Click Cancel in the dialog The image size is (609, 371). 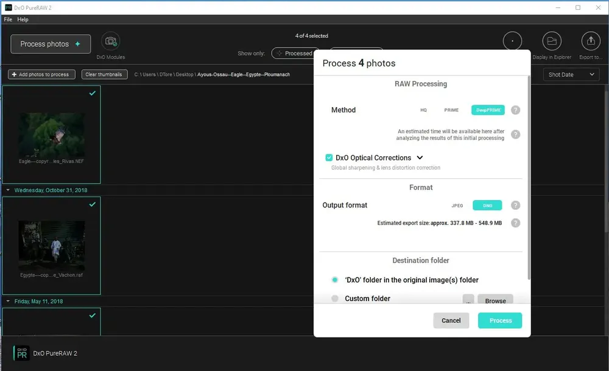click(451, 321)
